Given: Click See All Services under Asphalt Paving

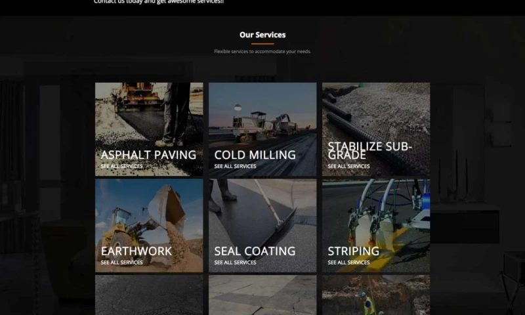Looking at the screenshot, I should (121, 167).
